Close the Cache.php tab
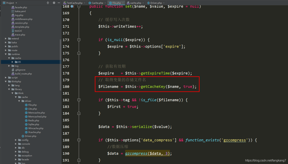Screen dimensions: 288x164 (105, 3)
